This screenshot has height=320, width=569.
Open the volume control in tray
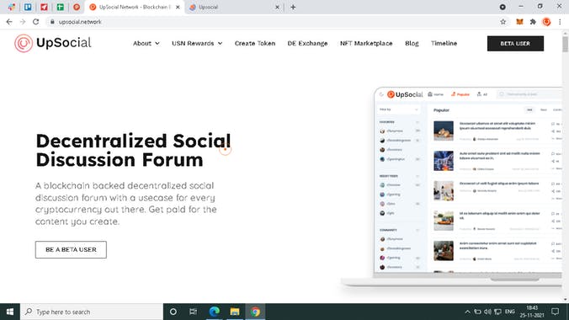click(x=487, y=312)
